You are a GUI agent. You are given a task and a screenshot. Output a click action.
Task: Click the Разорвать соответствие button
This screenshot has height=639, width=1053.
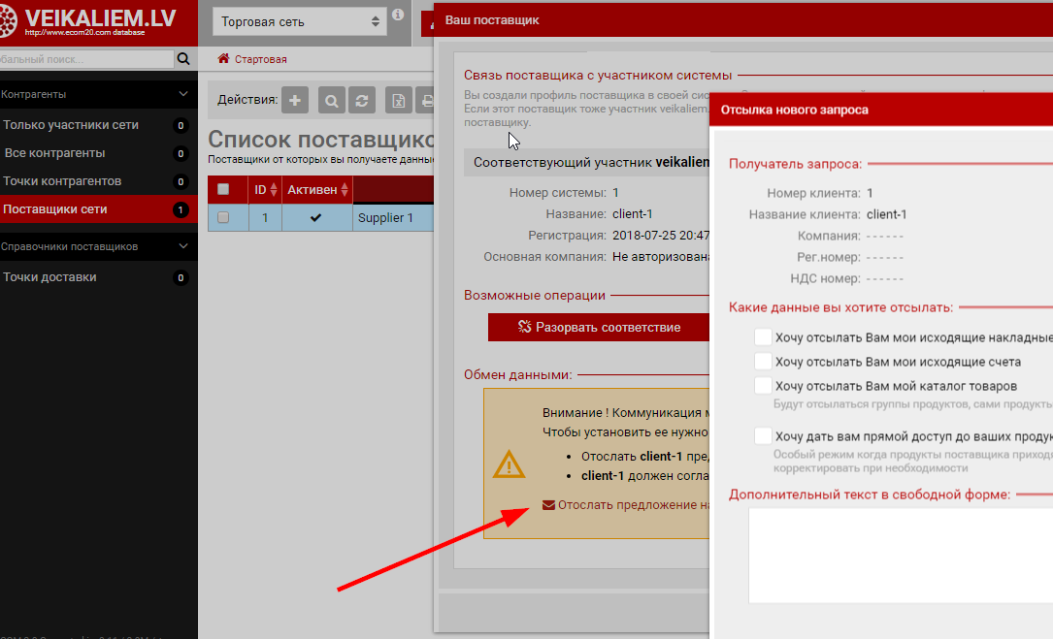(598, 327)
